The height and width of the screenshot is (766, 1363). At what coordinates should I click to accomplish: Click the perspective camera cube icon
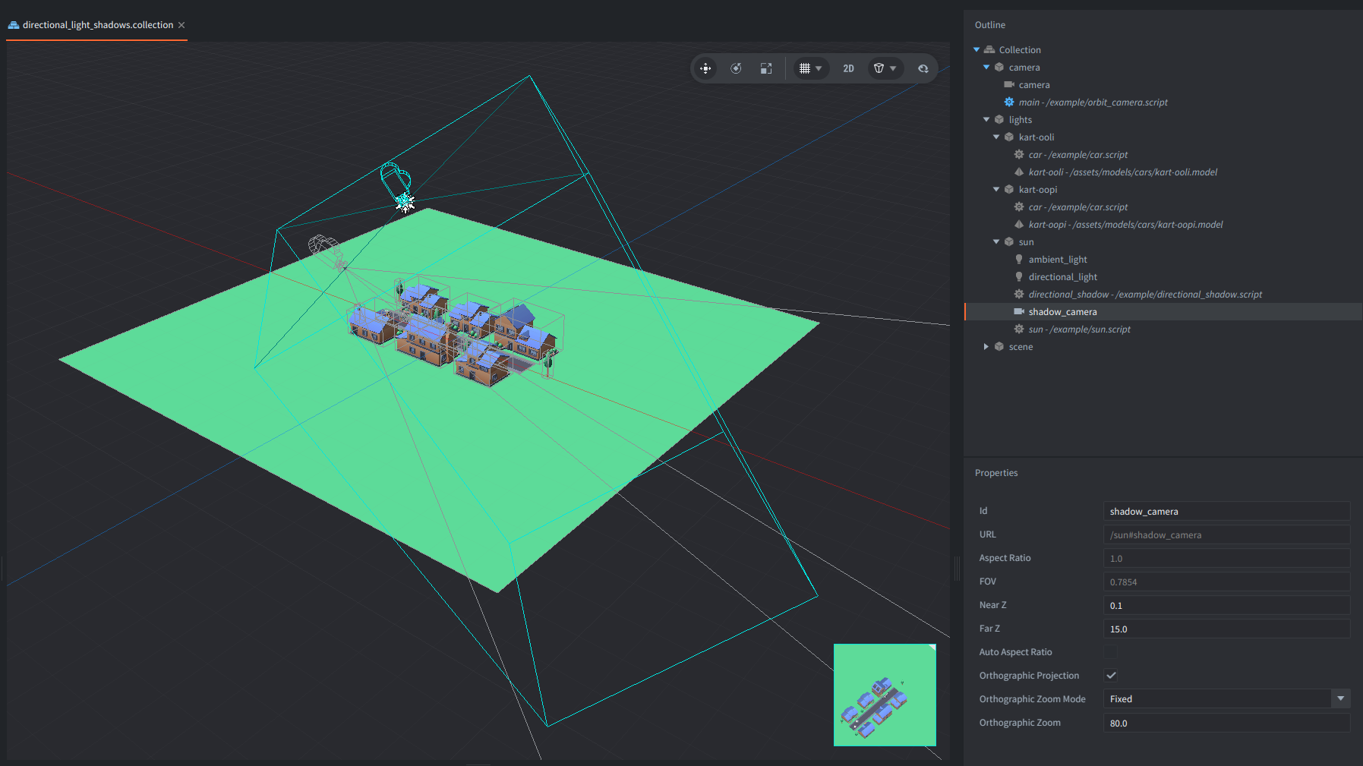coord(879,68)
